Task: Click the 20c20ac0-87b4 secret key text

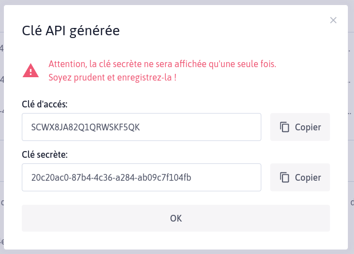Action: [x=111, y=177]
